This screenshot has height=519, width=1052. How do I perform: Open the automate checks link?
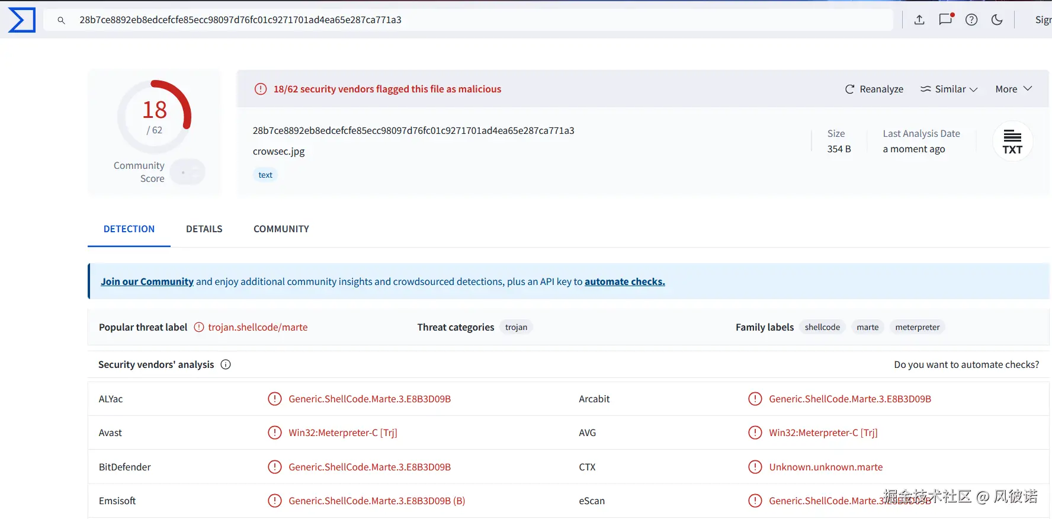point(624,281)
